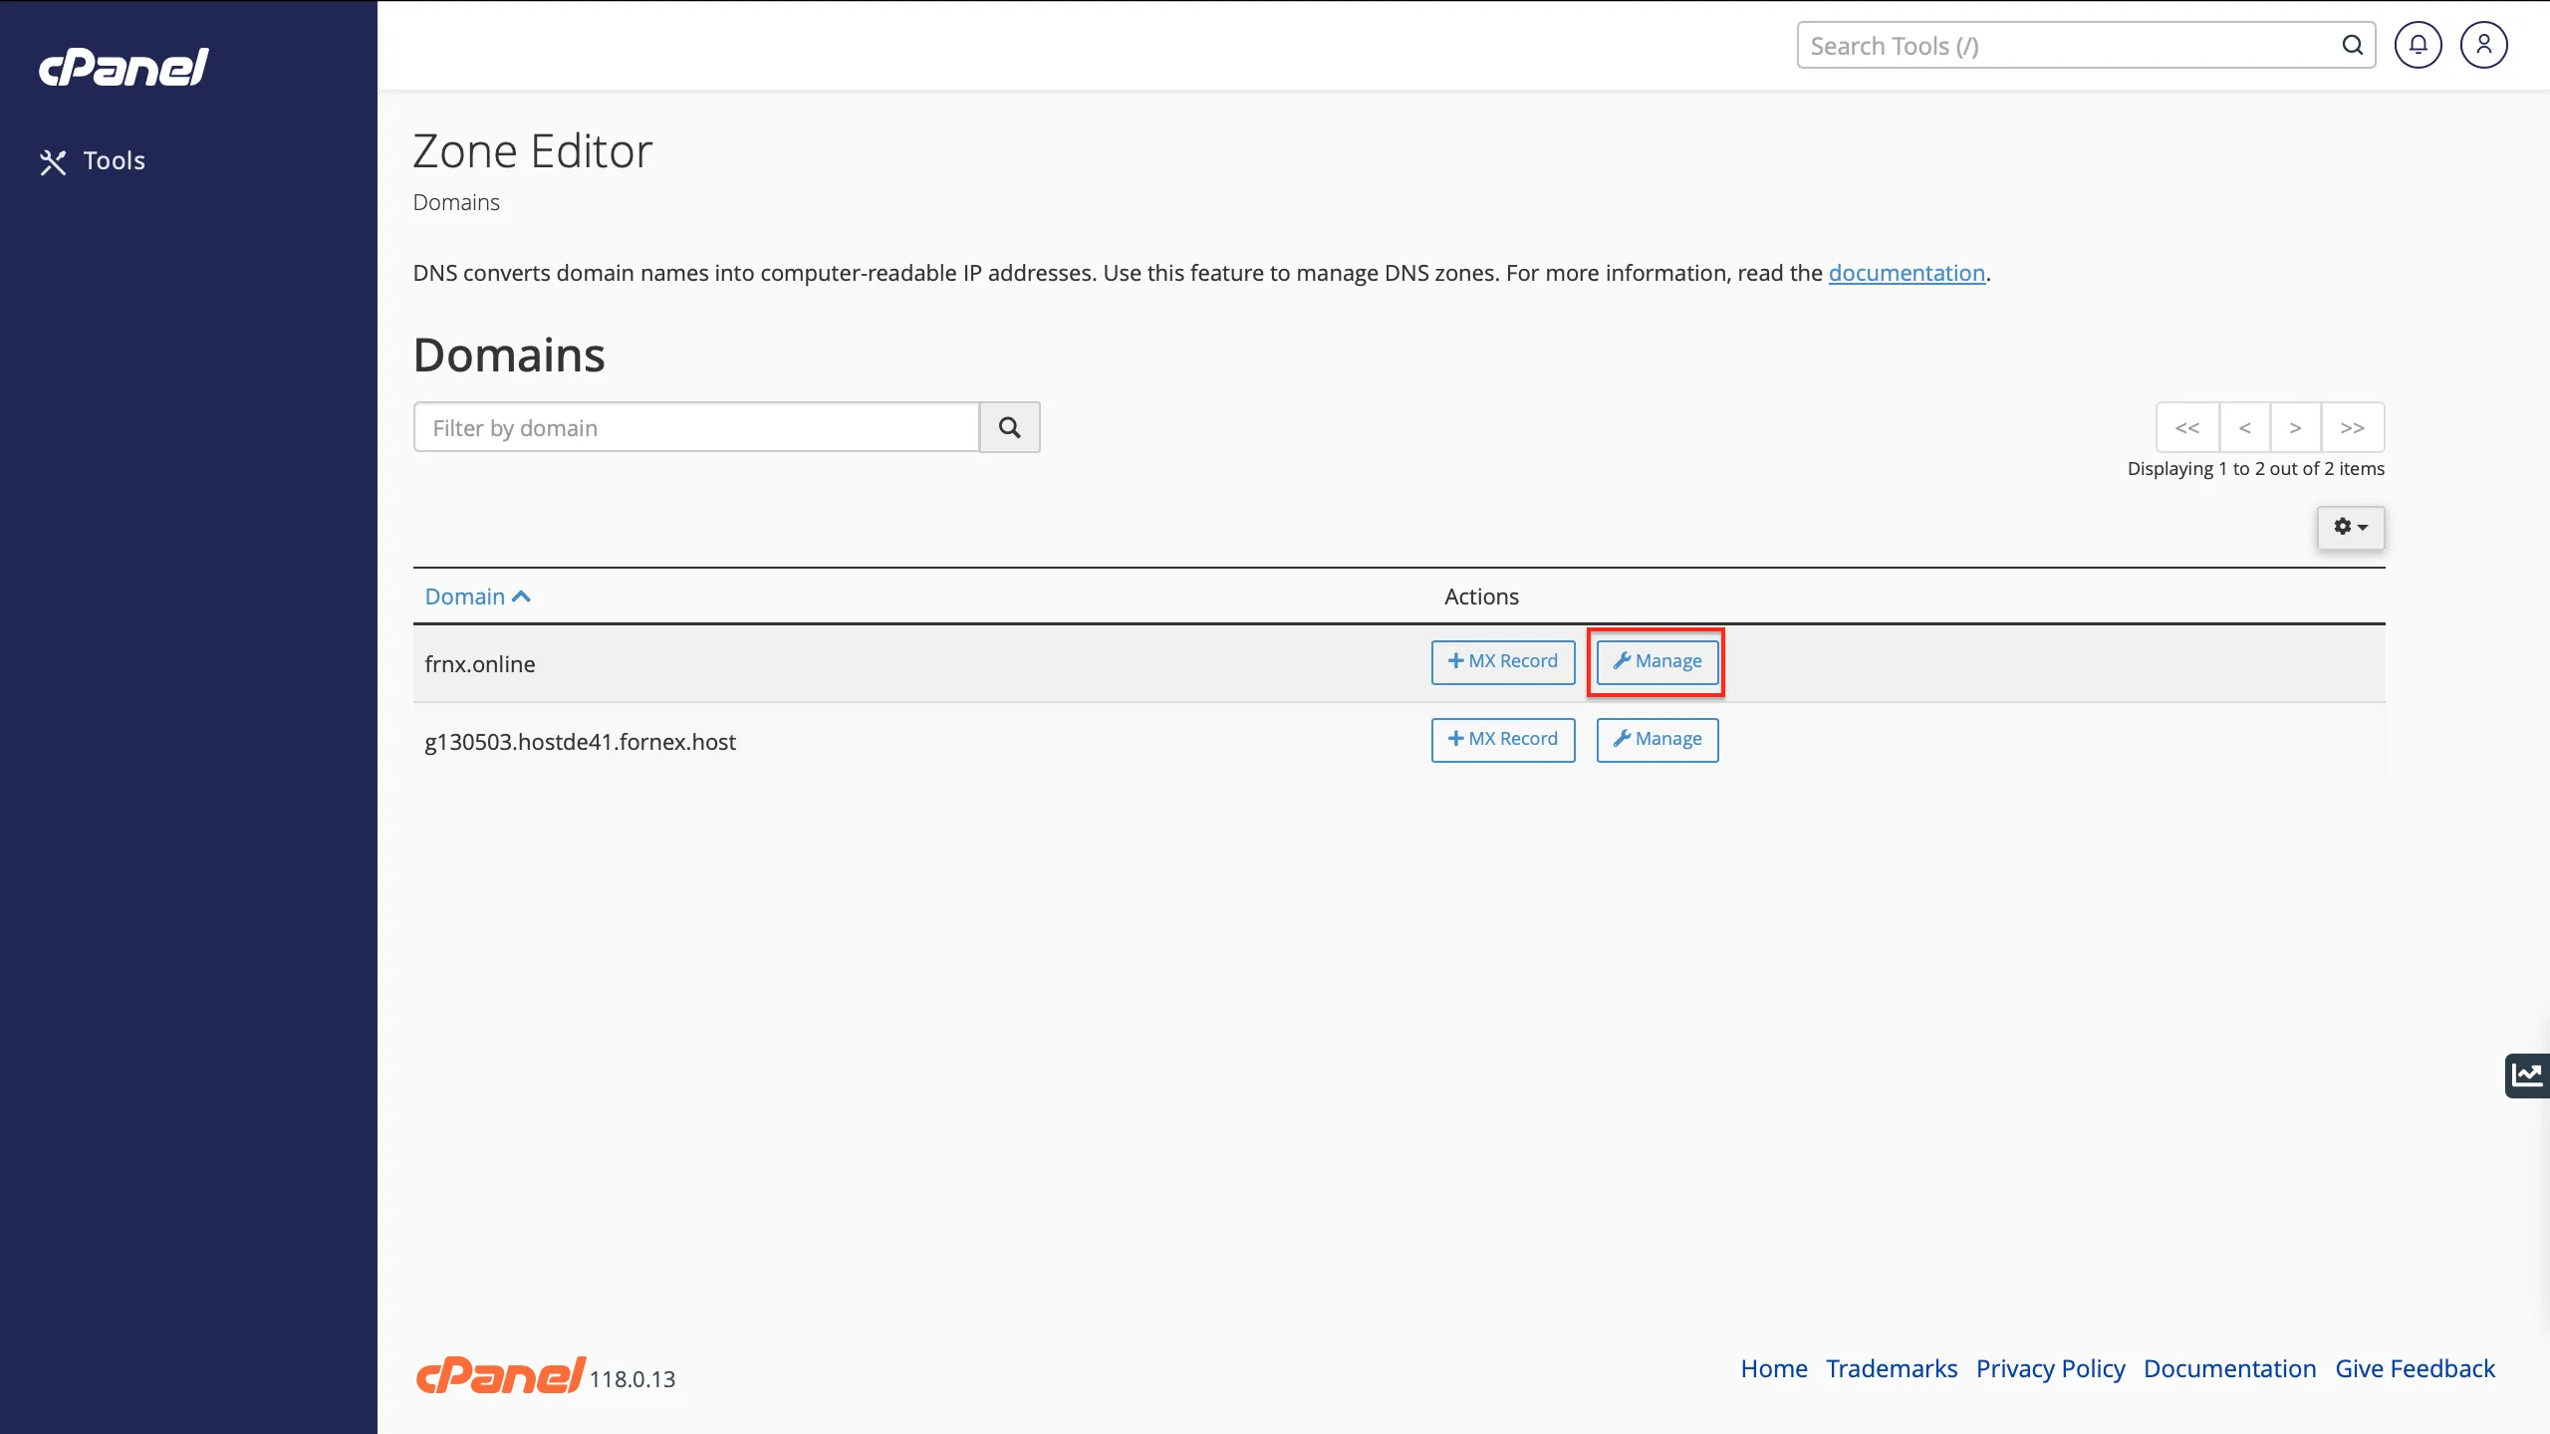Manage the g130503.hostde41.fornex.host zone
Viewport: 2550px width, 1434px height.
(x=1657, y=739)
